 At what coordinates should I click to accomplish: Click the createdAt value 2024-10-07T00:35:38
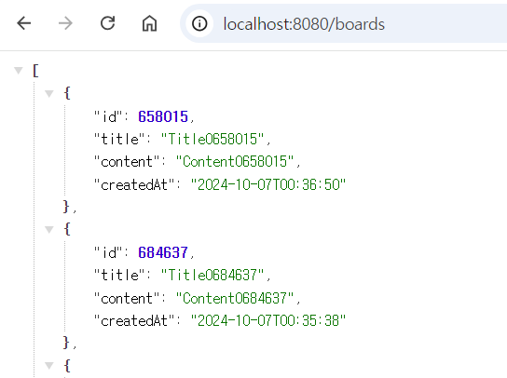pyautogui.click(x=268, y=321)
